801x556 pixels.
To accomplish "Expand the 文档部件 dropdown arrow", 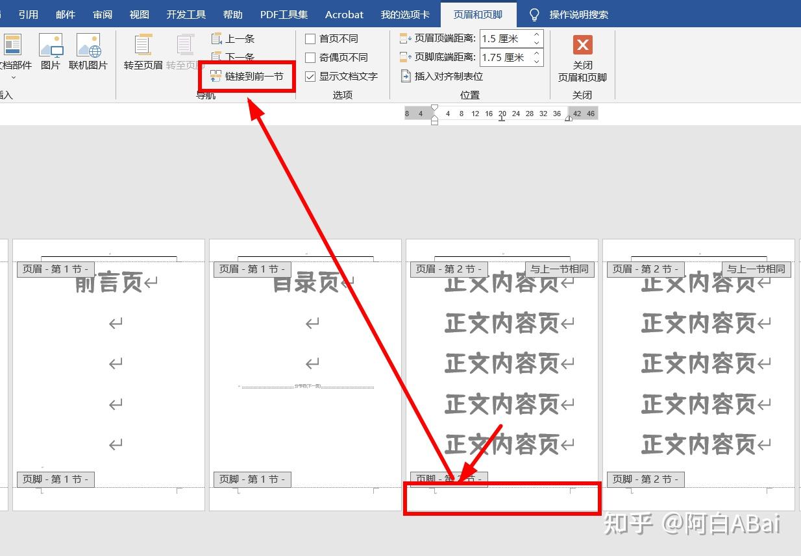I will (13, 77).
